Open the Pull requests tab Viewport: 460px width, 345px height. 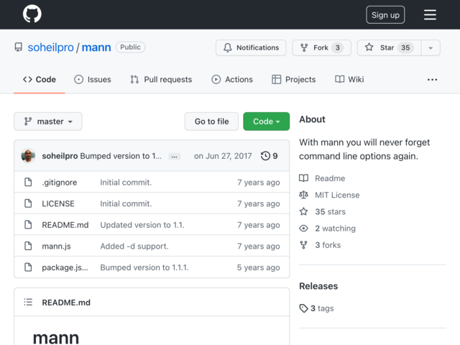pos(161,79)
